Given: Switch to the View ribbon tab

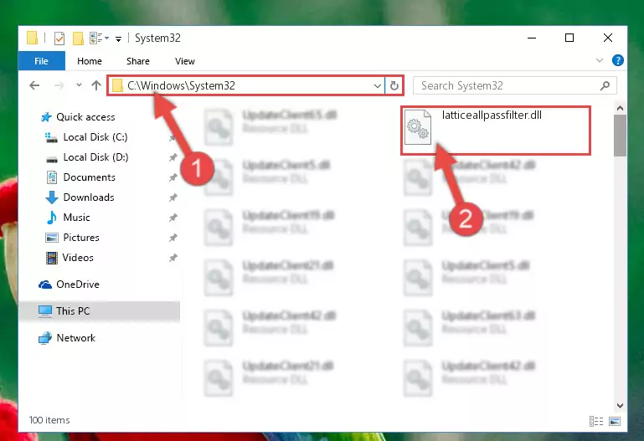Looking at the screenshot, I should (185, 61).
